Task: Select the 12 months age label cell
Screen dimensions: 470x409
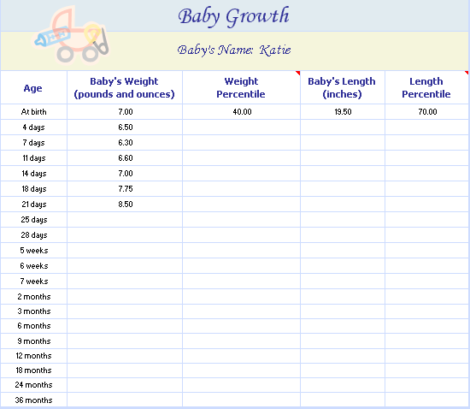Action: pos(33,356)
